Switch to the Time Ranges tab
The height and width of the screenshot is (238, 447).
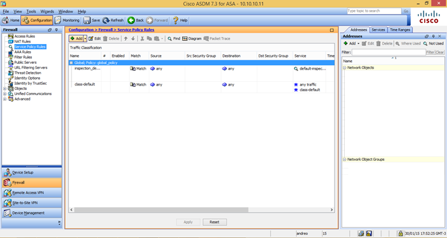400,29
